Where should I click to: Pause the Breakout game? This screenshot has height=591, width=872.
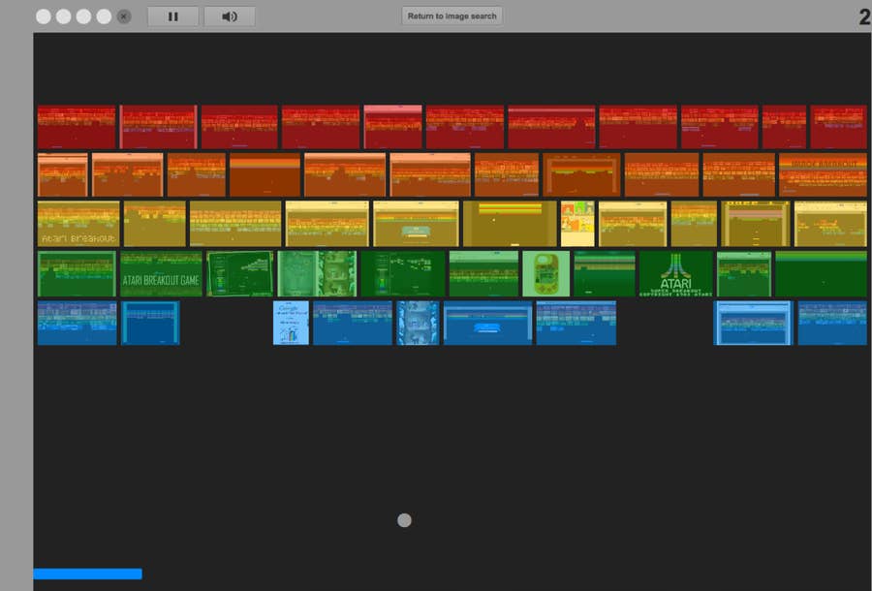point(173,16)
